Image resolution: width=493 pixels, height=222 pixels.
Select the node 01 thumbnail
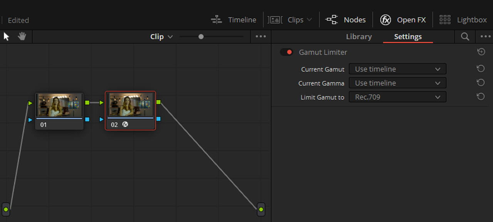pyautogui.click(x=59, y=105)
